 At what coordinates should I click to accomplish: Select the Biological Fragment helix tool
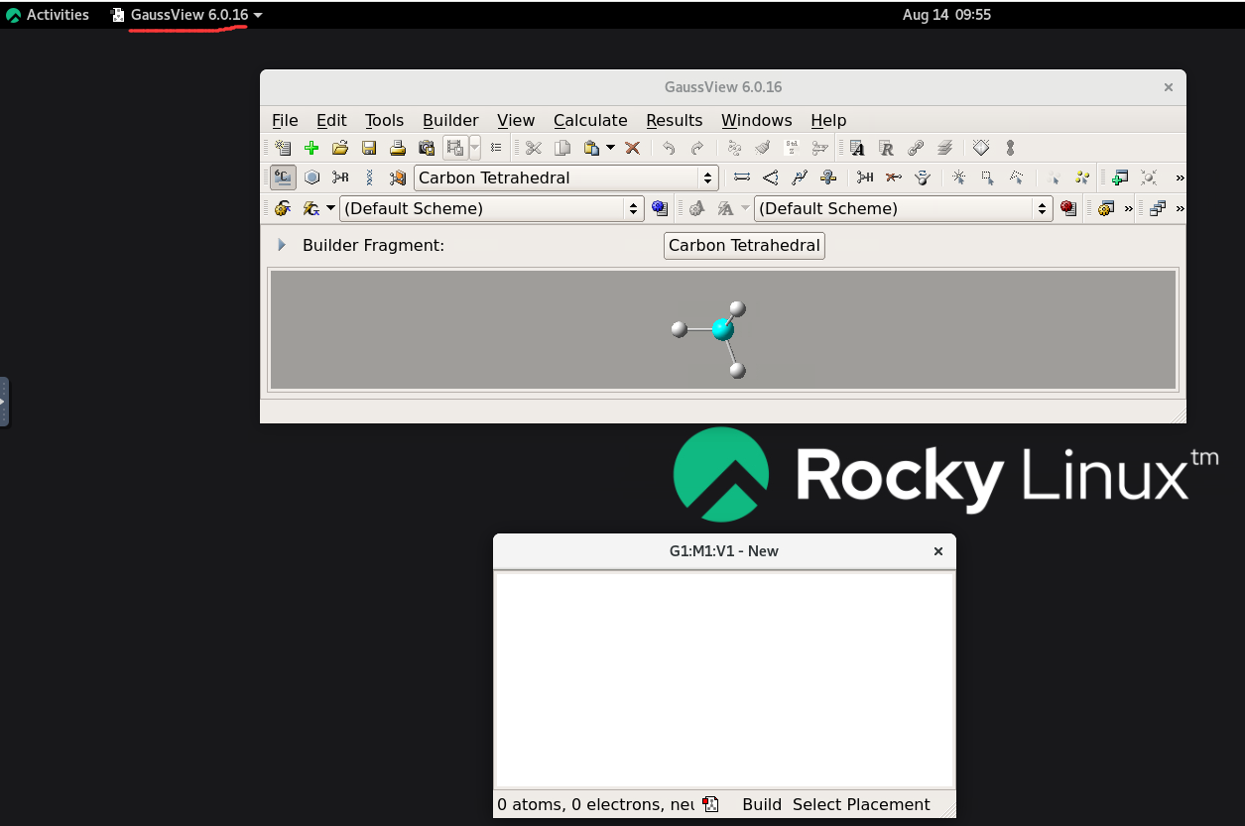tap(369, 177)
